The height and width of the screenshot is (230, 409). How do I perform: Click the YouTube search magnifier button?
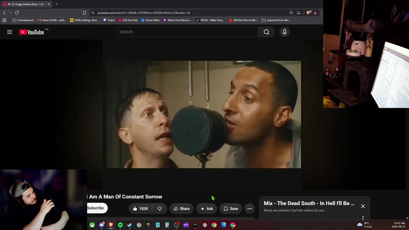coord(266,32)
